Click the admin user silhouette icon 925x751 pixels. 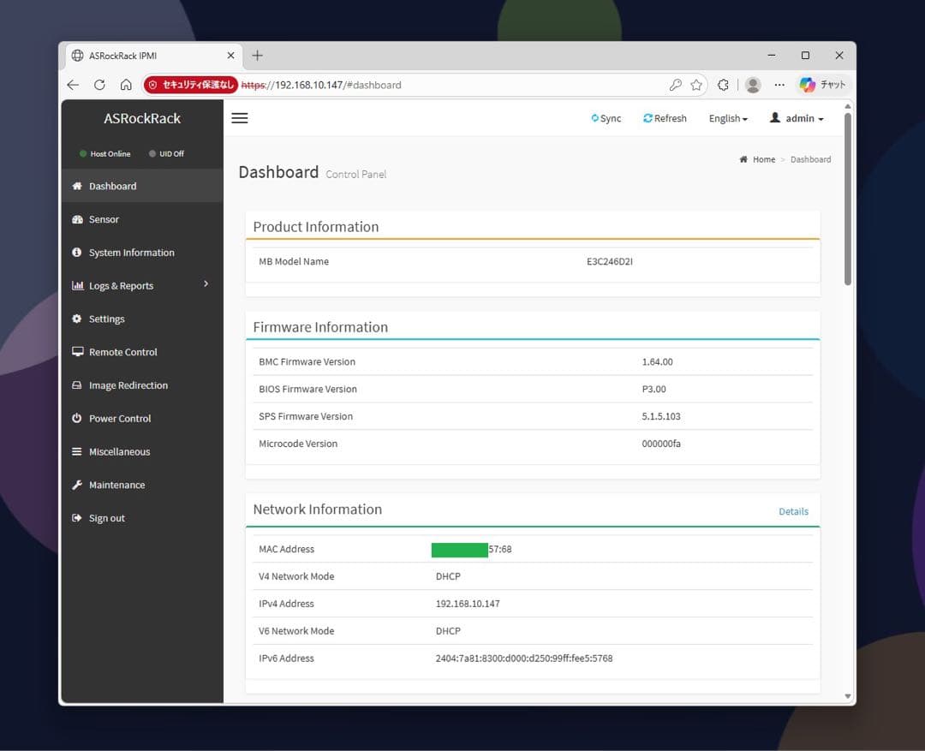click(x=775, y=117)
